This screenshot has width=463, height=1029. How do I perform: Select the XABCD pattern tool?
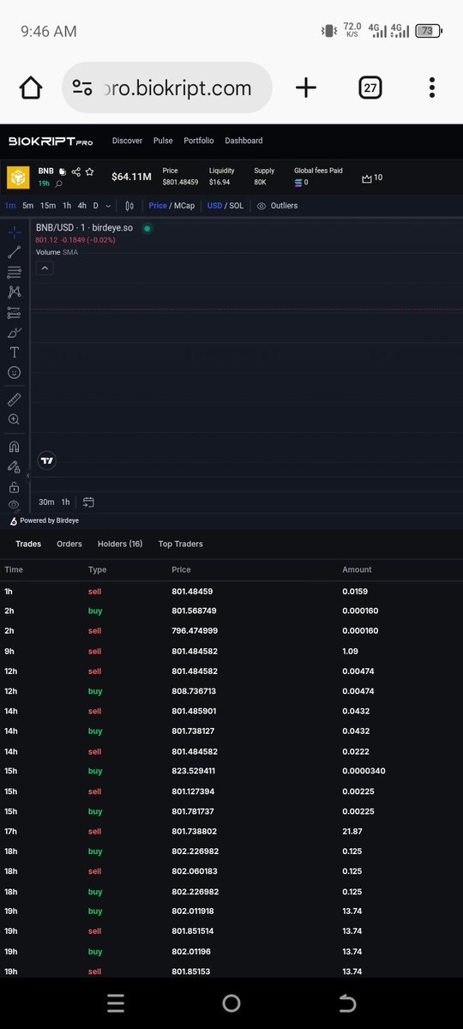(x=14, y=292)
